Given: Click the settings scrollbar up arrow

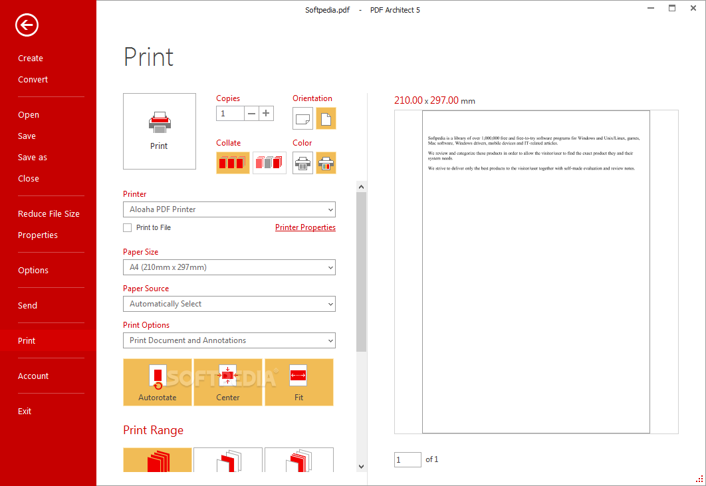Looking at the screenshot, I should tap(361, 186).
